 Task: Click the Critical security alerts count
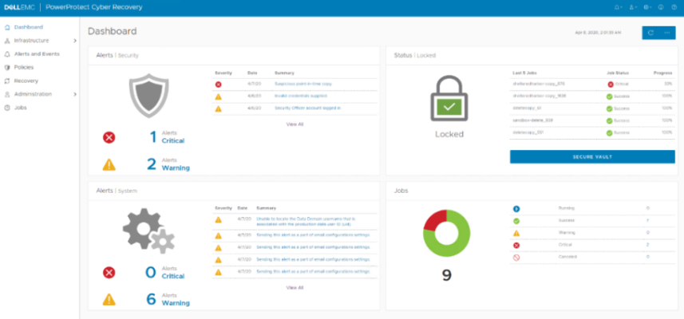[x=152, y=136]
